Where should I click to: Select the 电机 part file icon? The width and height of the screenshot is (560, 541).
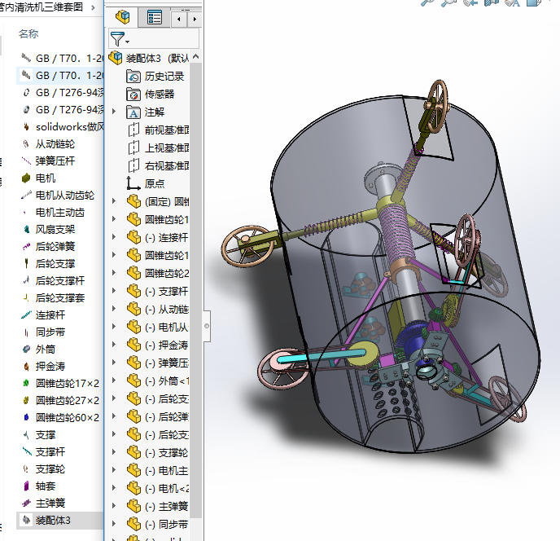tap(26, 178)
